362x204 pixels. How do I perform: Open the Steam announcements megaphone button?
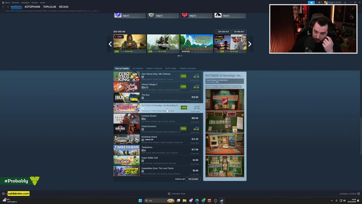(x=311, y=3)
